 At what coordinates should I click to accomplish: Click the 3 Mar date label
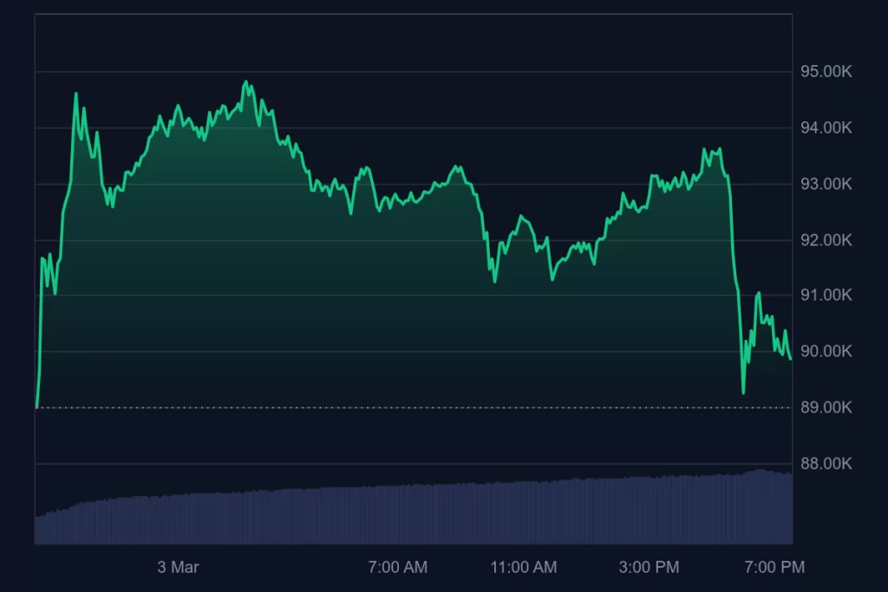[178, 568]
